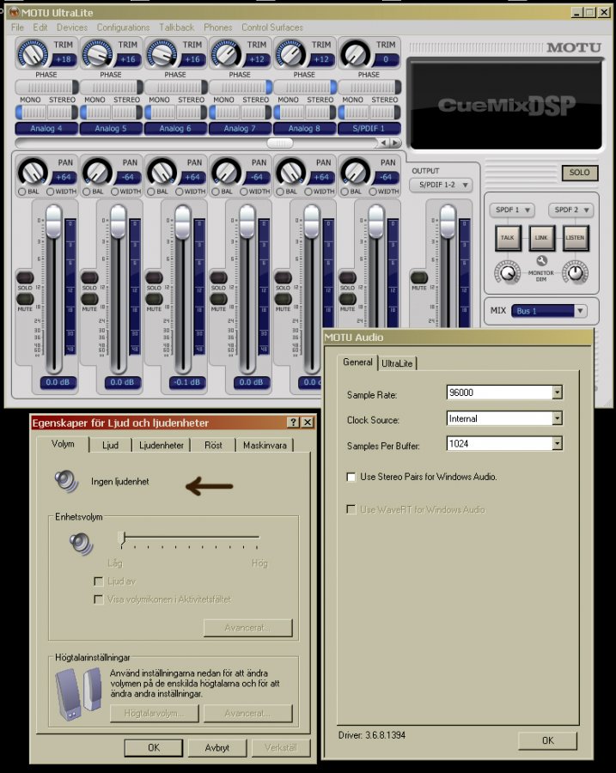Click the wrench icon above Monitor Dim
Screen dimensions: 616x773
541,261
